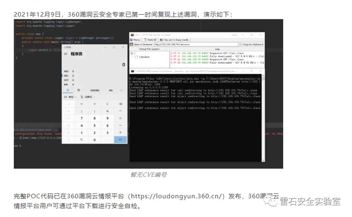Image resolution: width=352 pixels, height=217 pixels.
Task: Click Copy to clipboard in HFS
Action: [251, 45]
